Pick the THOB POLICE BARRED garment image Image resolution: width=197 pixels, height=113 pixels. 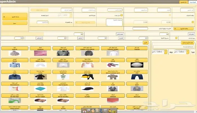(x=111, y=53)
